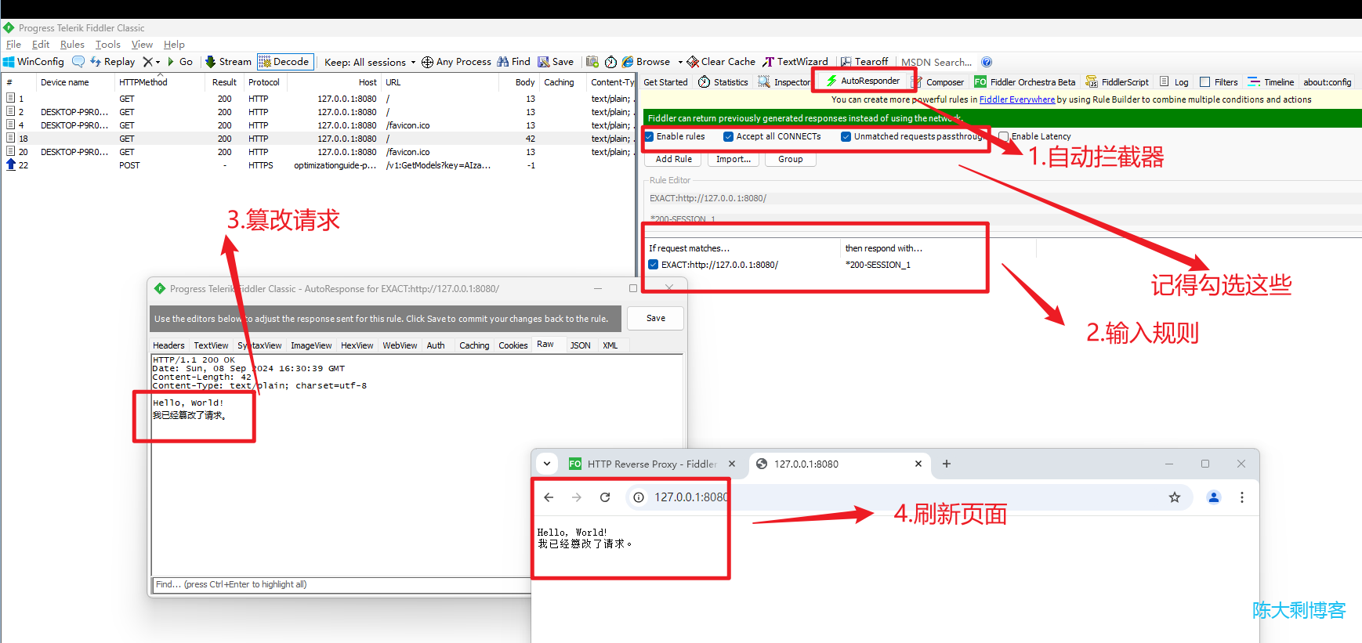Replay the selected sessions

click(x=113, y=62)
